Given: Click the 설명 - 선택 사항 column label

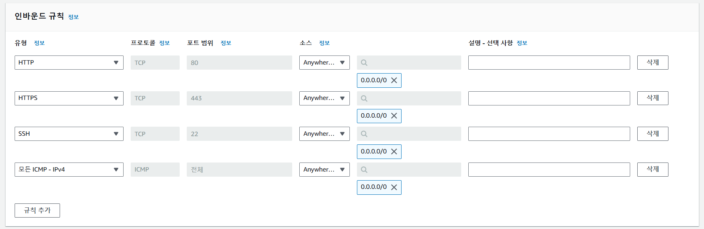Looking at the screenshot, I should coord(490,43).
